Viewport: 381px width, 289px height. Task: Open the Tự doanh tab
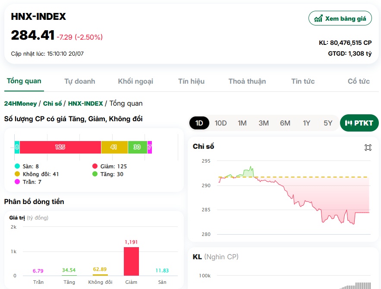click(x=80, y=82)
